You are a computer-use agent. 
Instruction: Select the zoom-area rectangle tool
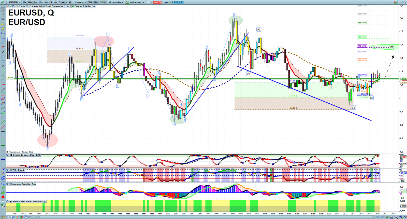click(3, 19)
